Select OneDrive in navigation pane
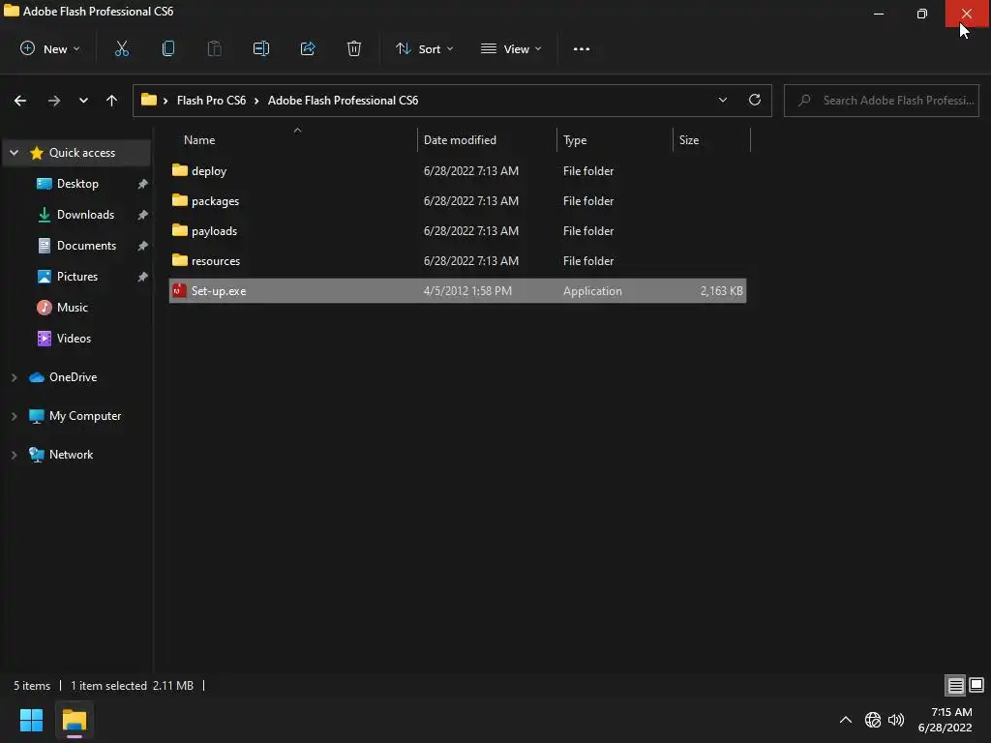This screenshot has height=743, width=991. pos(73,377)
